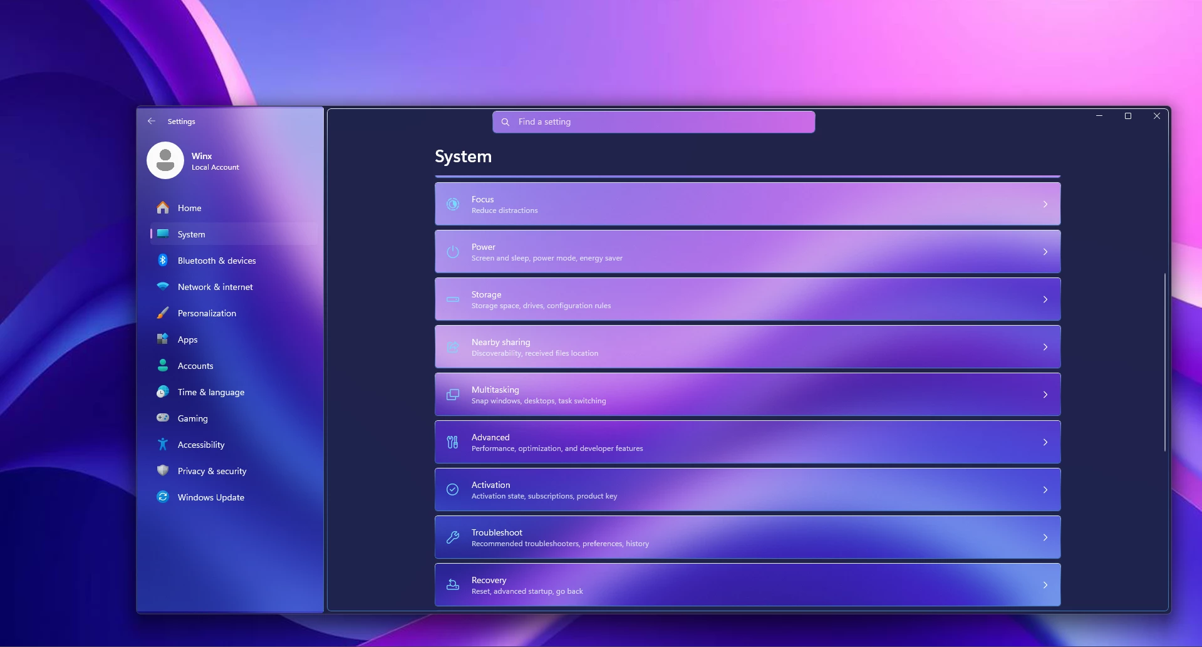
Task: Click the Time & language globe clock icon
Action: (163, 391)
